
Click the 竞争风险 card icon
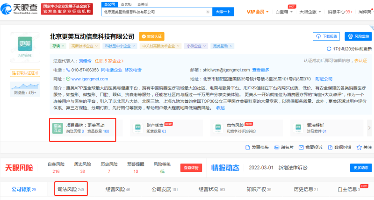pyautogui.click(x=218, y=128)
